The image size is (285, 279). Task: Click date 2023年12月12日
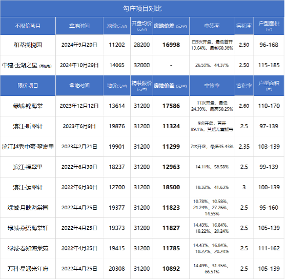(x=79, y=106)
